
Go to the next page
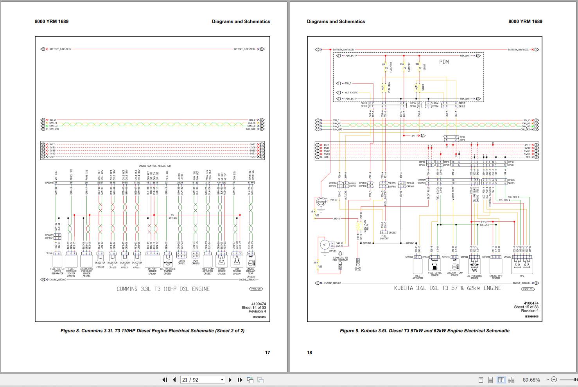pyautogui.click(x=230, y=380)
